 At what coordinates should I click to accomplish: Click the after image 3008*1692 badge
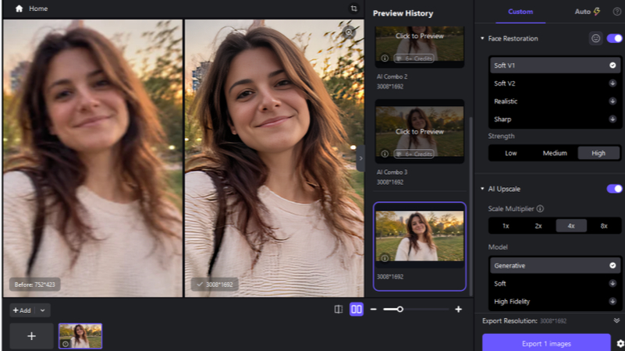[215, 285]
